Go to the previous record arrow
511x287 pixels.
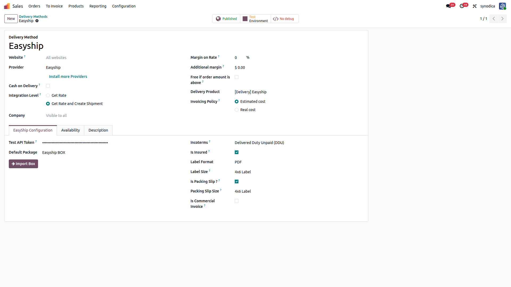pyautogui.click(x=494, y=19)
